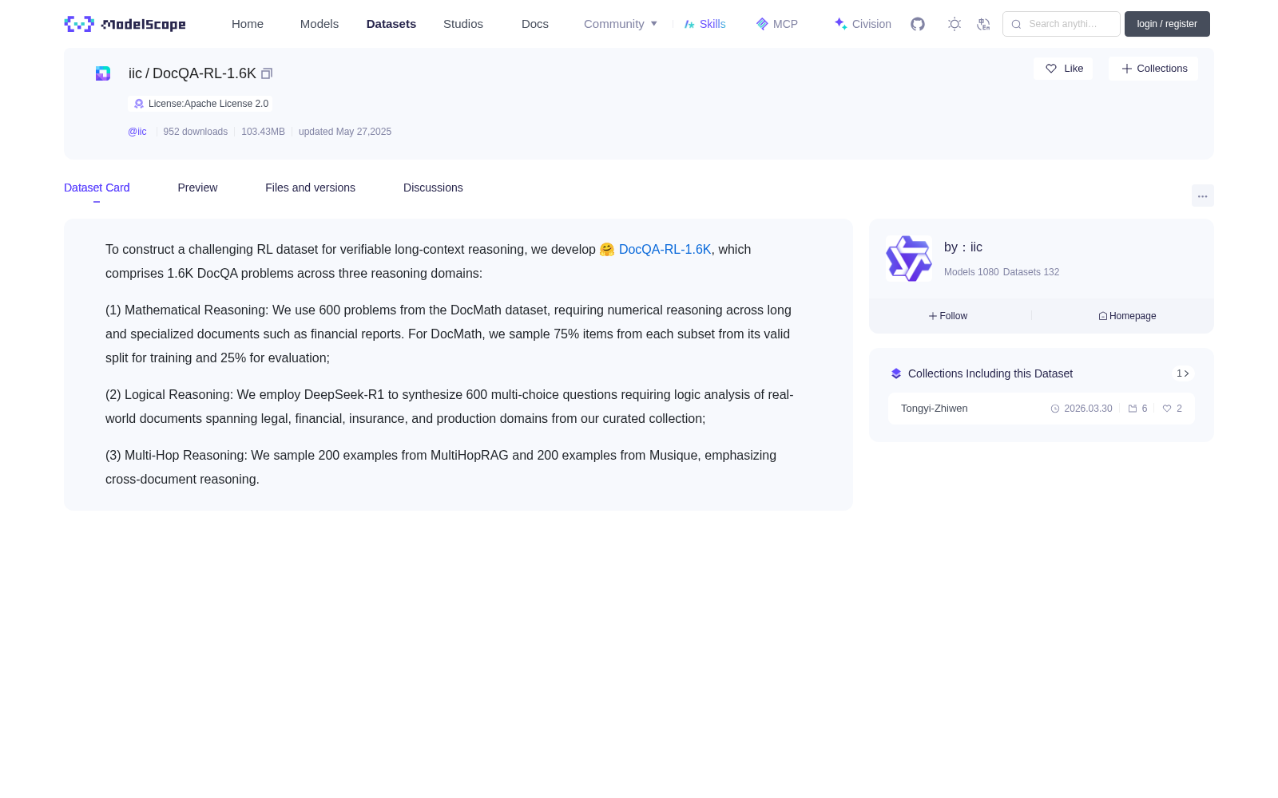1278x798 pixels.
Task: Go to the Home nav item
Action: pos(248,24)
